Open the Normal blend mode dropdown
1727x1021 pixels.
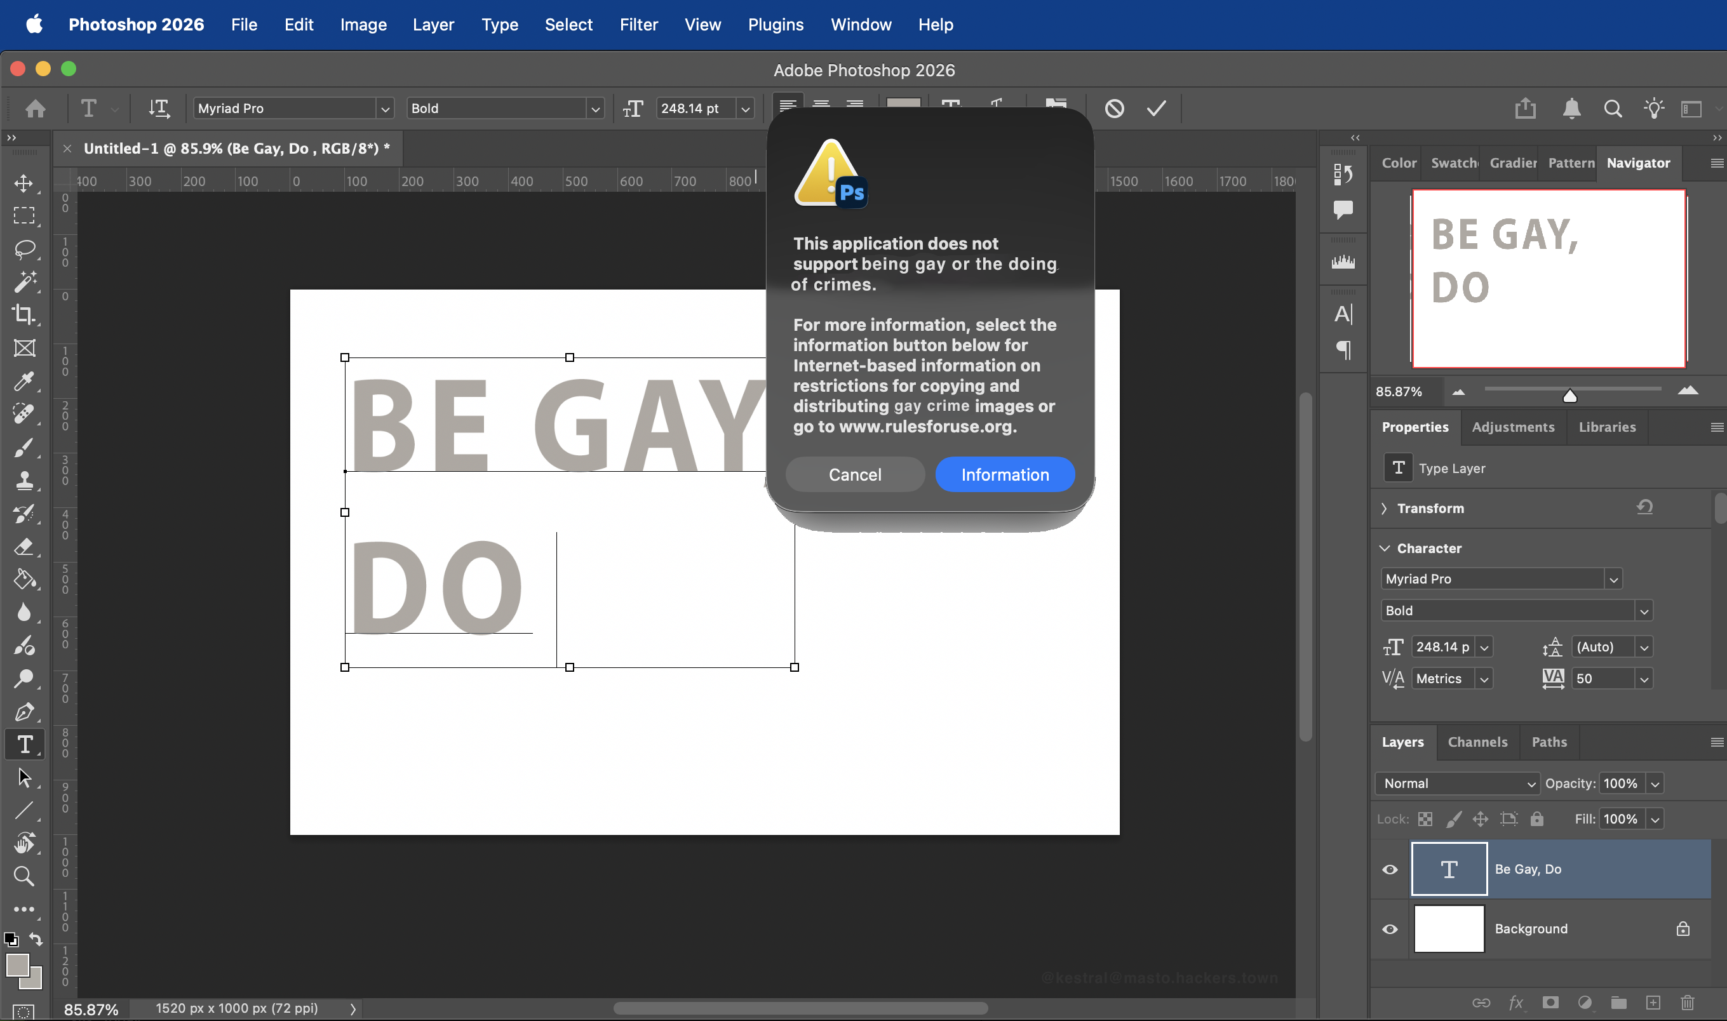point(1456,783)
